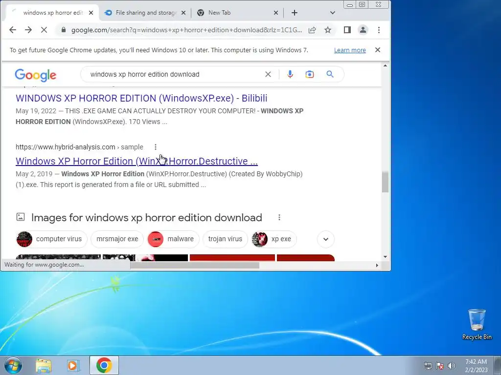Open the Windows Start menu
Screen dimensions: 501x375
pos(12,365)
